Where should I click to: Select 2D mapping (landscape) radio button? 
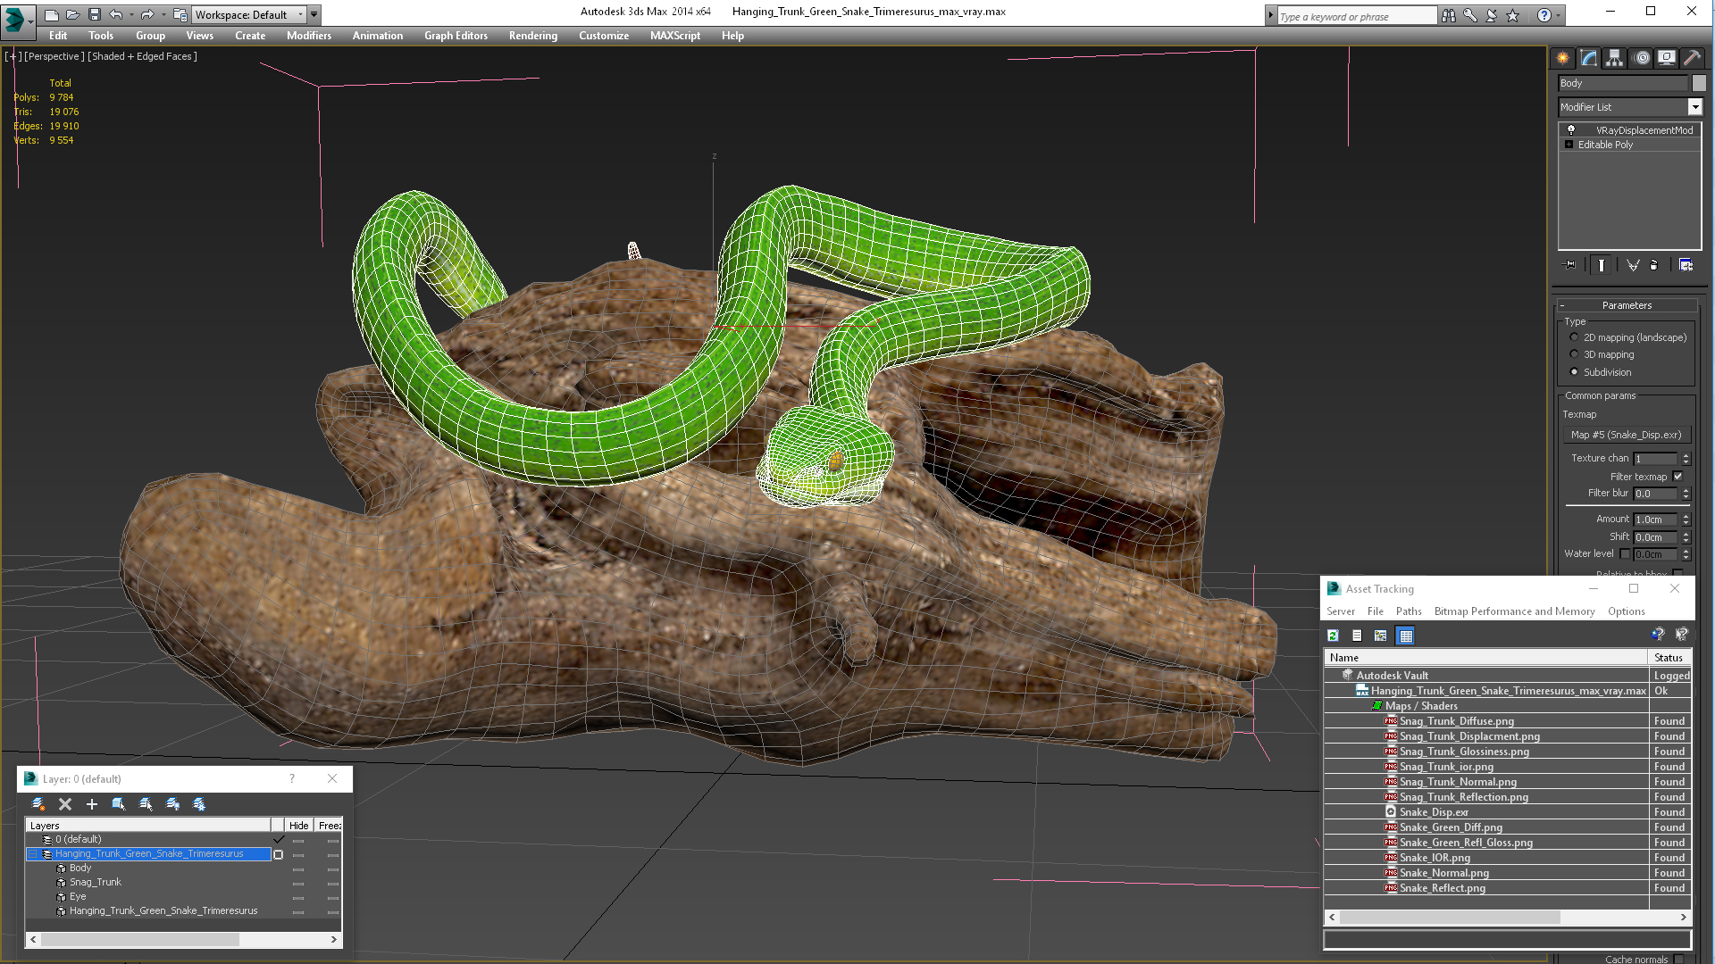point(1574,337)
